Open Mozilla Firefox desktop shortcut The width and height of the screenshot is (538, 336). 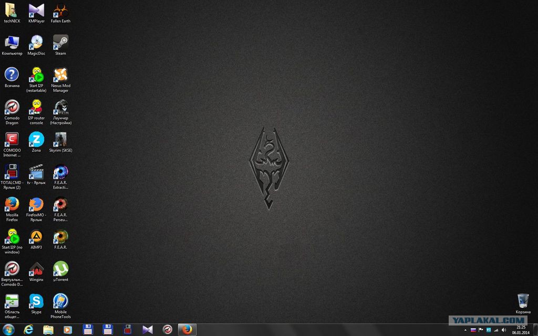click(12, 208)
